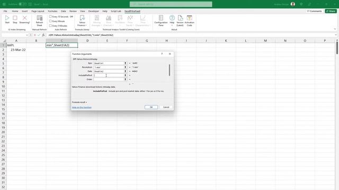This screenshot has width=339, height=190.
Task: Switch to the Page Layout tab
Action: 38,11
